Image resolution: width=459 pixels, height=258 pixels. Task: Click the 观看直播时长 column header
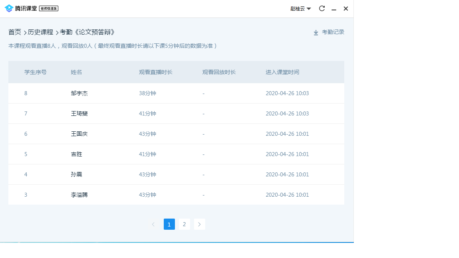coord(155,72)
